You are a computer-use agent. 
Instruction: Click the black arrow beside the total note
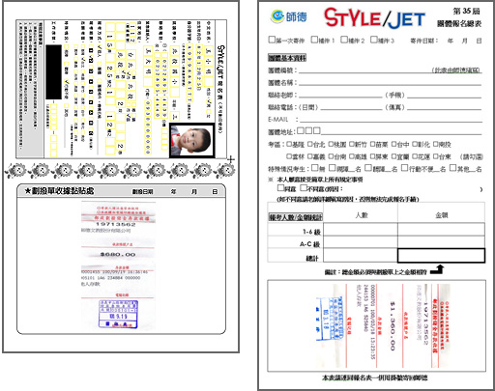click(437, 269)
